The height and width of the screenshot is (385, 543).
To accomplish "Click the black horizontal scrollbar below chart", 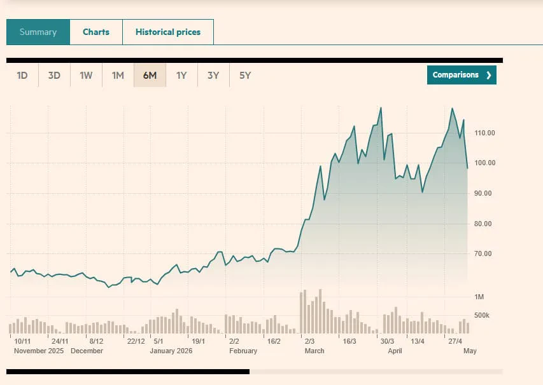I will pos(128,372).
